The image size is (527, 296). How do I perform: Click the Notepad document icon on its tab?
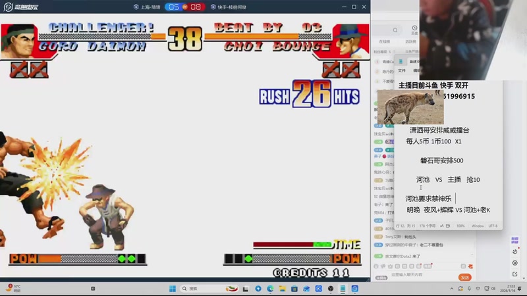click(x=401, y=61)
